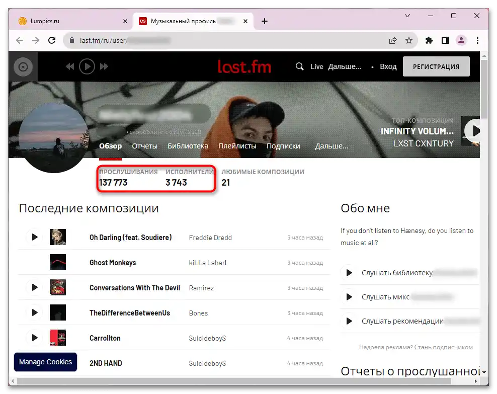This screenshot has height=394, width=497.
Task: Open the Ghost Monkeys track link
Action: coord(113,263)
